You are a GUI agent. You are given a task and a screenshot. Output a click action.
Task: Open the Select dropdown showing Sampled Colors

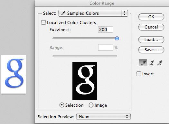[93, 13]
